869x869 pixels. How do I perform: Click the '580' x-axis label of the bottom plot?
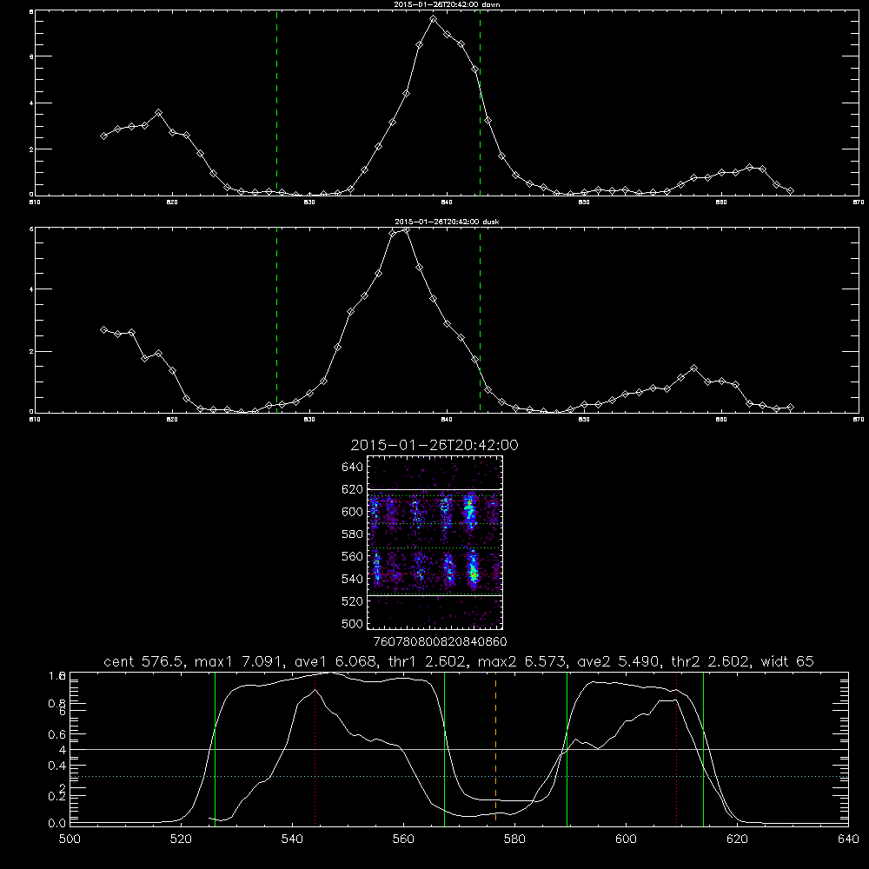[514, 839]
